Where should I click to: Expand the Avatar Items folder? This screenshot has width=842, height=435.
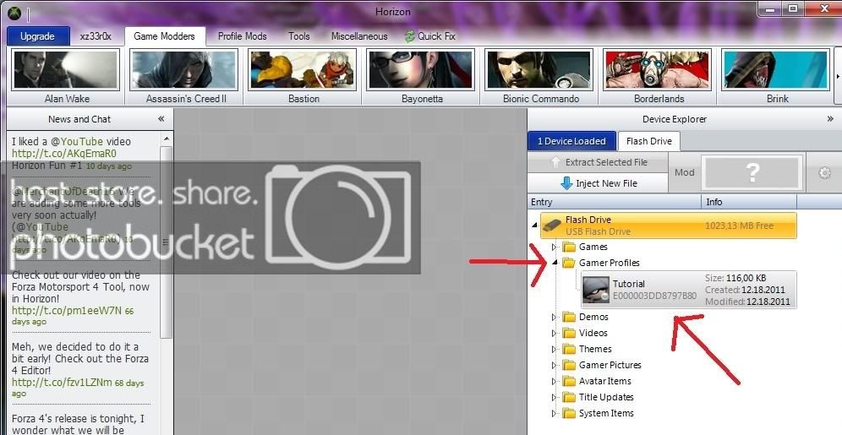554,381
